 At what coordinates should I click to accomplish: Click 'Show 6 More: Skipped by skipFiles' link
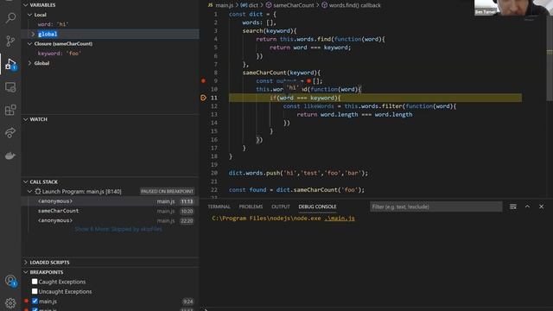click(118, 229)
